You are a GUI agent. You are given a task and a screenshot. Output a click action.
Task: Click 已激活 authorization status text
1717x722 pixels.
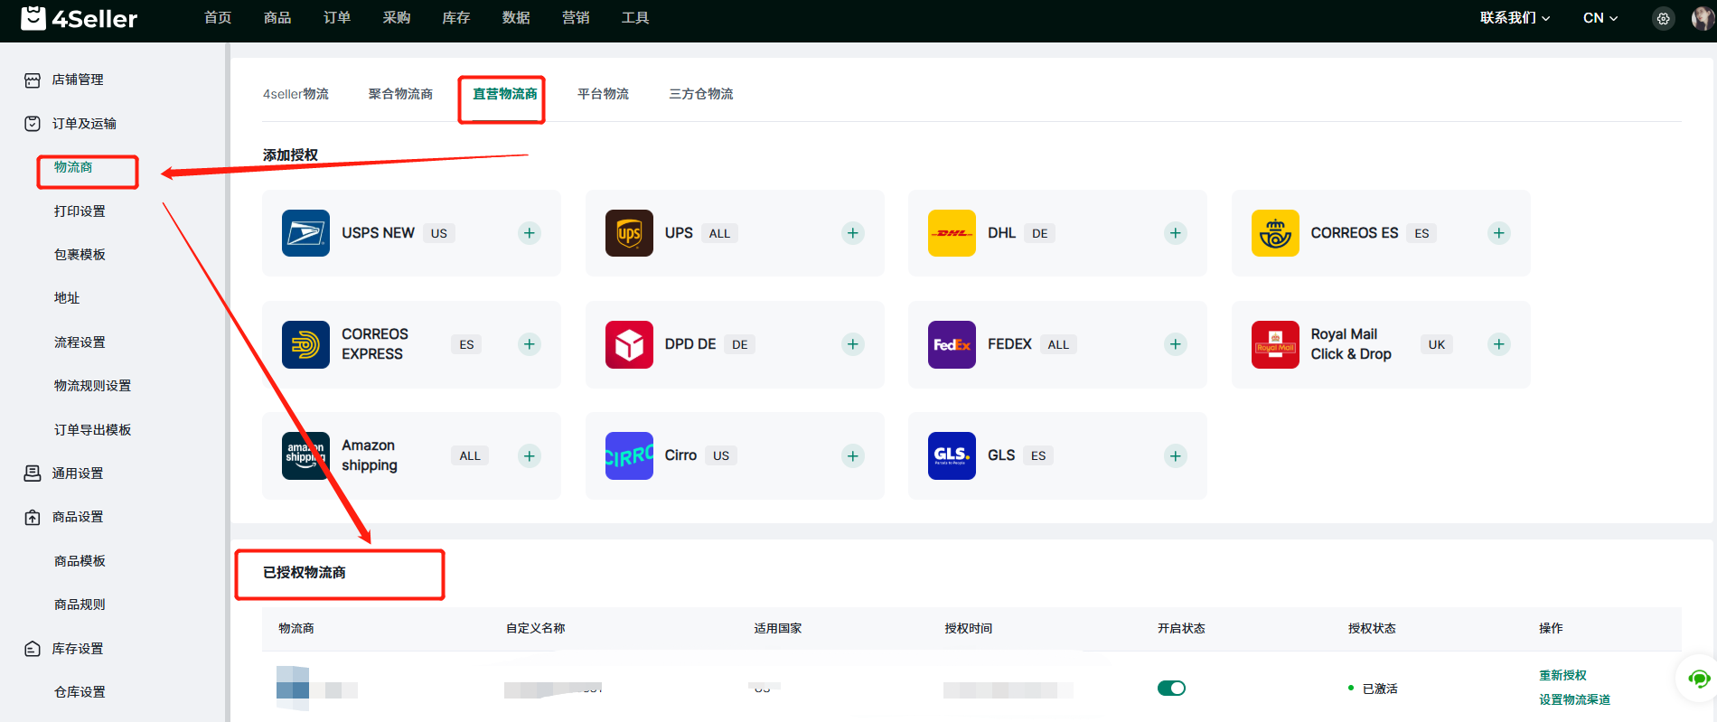click(x=1380, y=689)
